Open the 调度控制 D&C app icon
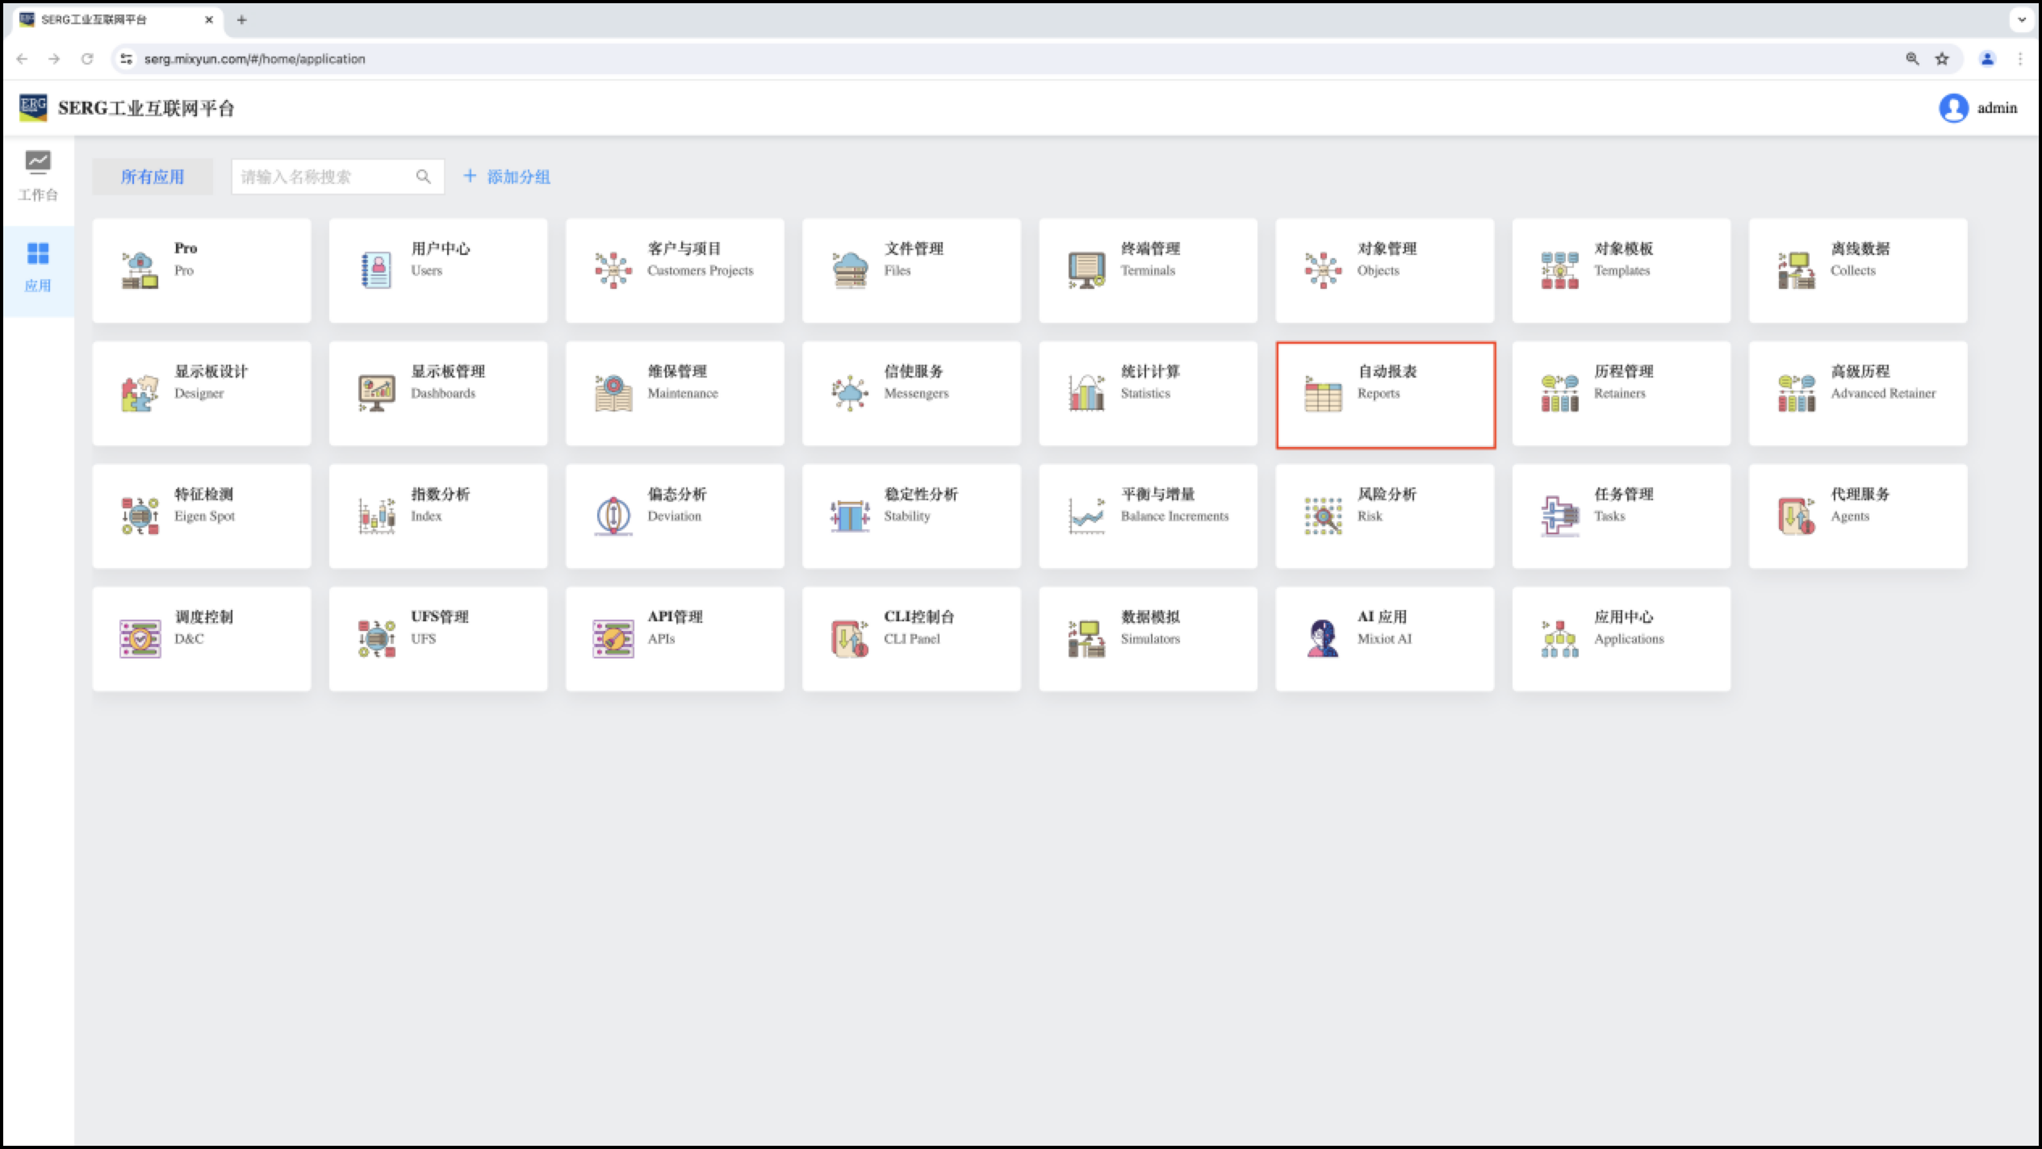Image resolution: width=2042 pixels, height=1149 pixels. [140, 639]
